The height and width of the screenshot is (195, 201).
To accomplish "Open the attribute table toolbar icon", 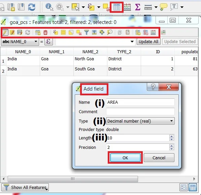I will pos(116,7).
